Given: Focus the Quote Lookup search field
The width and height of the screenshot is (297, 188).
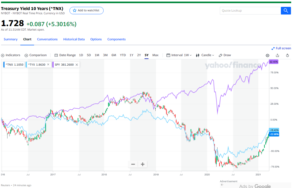Looking at the screenshot, I should [x=250, y=11].
